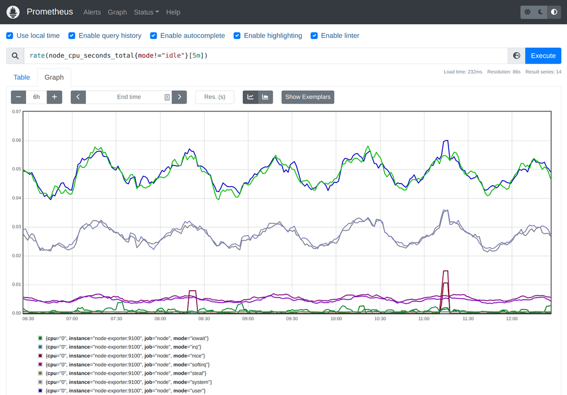Select the mode="nice" legend series
The image size is (567, 395).
[x=125, y=355]
